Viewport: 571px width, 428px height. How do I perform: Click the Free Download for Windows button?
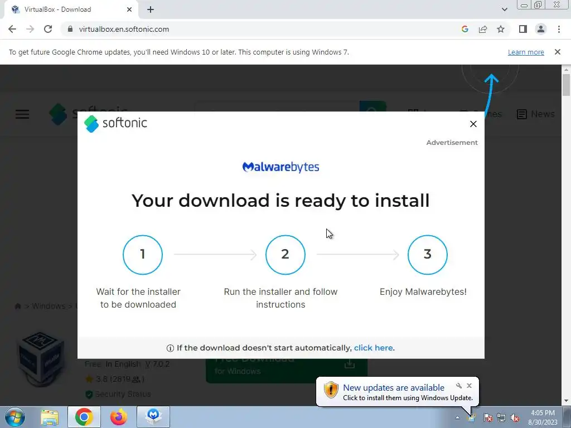(286, 371)
